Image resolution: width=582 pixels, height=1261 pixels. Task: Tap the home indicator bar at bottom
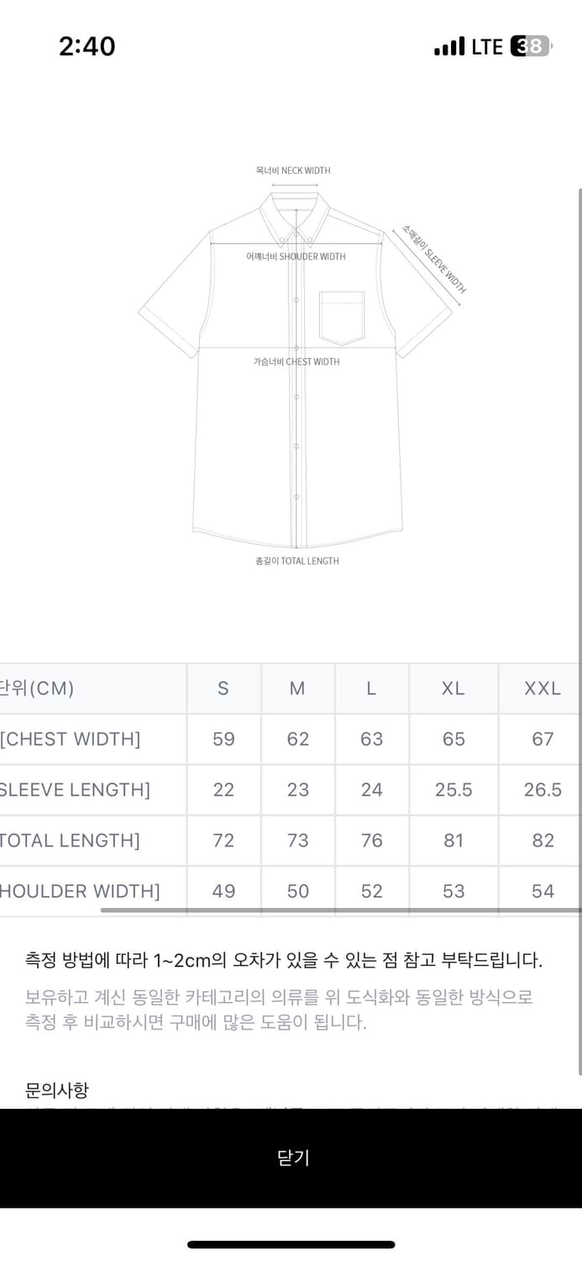click(291, 1244)
